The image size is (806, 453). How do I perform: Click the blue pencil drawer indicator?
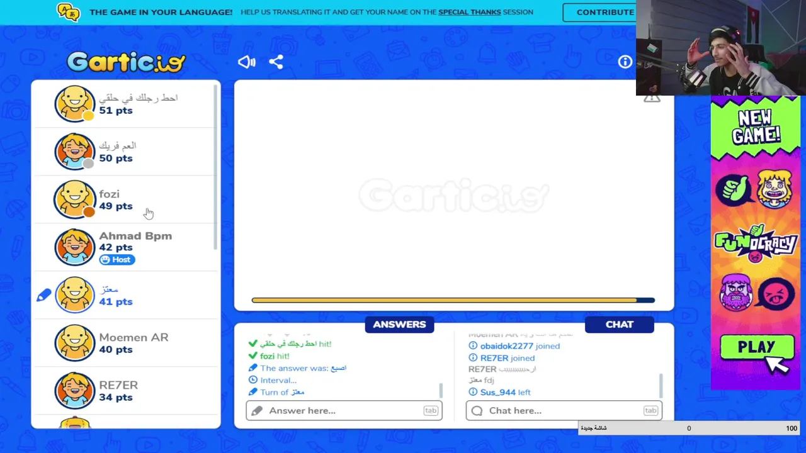coord(43,295)
